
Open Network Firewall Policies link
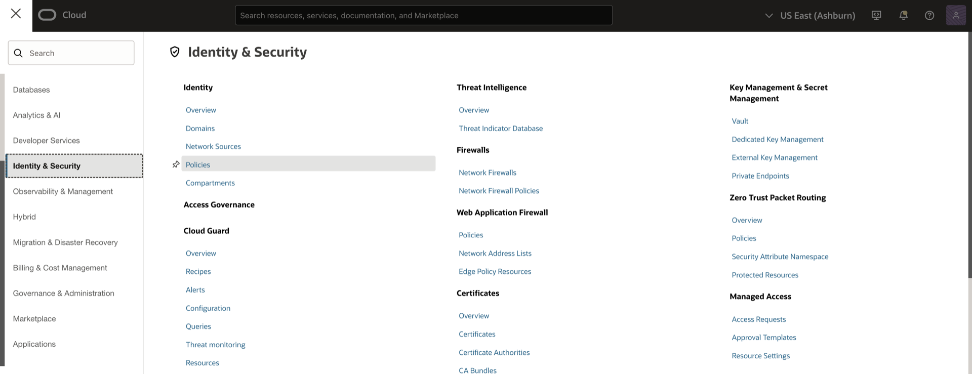tap(499, 191)
